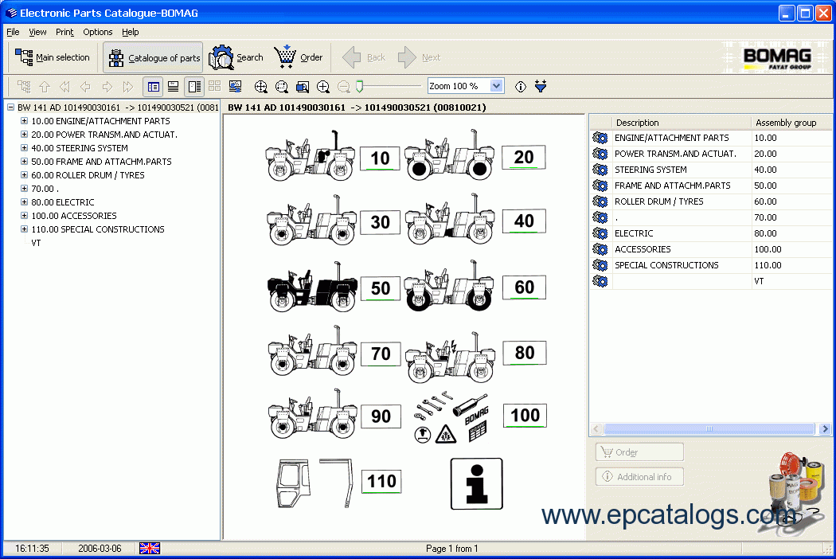The height and width of the screenshot is (559, 836).
Task: Open the View menu
Action: [x=37, y=32]
